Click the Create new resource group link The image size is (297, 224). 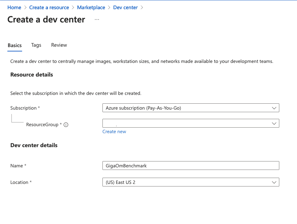click(x=114, y=132)
